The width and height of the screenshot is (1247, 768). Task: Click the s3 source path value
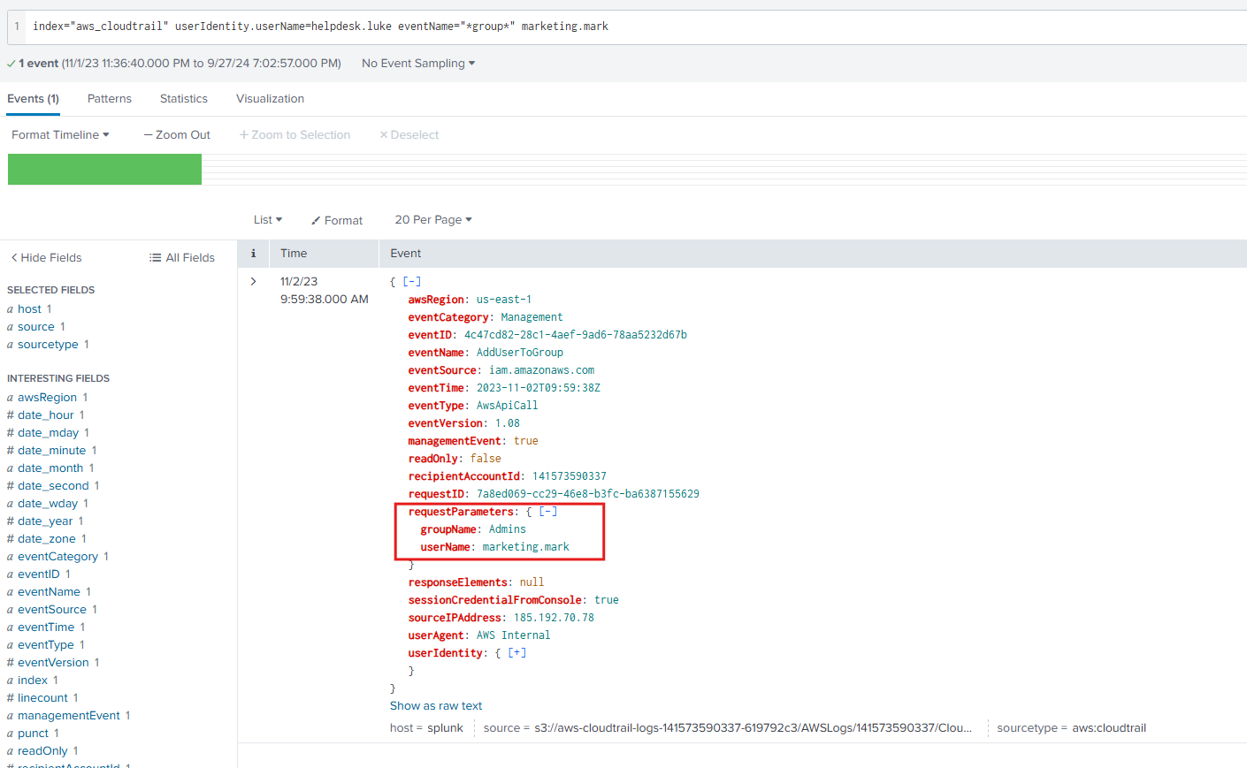tap(753, 728)
